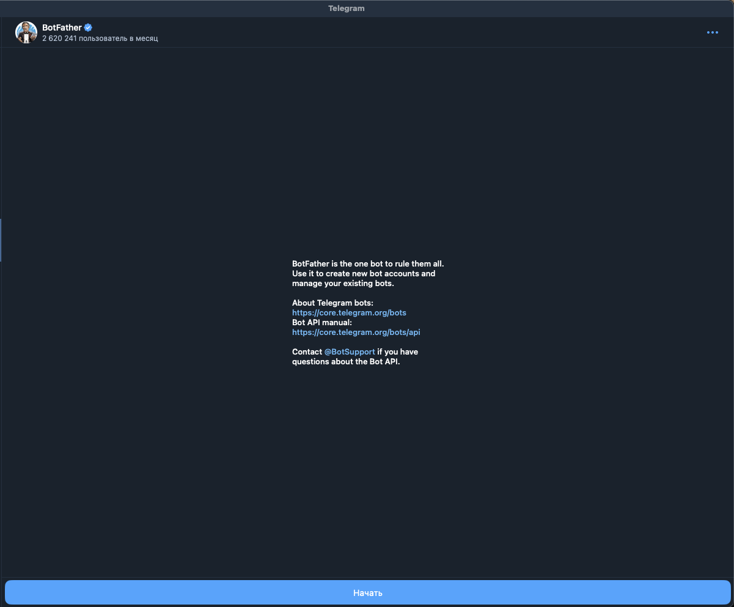734x607 pixels.
Task: Click the BotFather profile avatar
Action: click(x=26, y=32)
